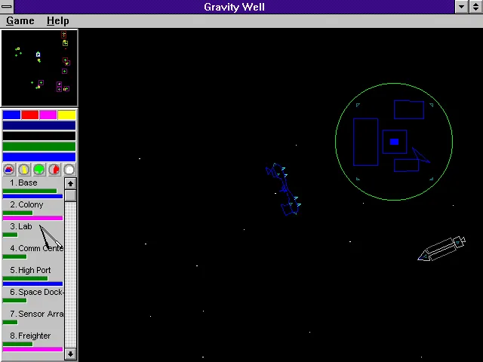Click the red shape circular icon button
The image size is (483, 362).
click(x=54, y=170)
